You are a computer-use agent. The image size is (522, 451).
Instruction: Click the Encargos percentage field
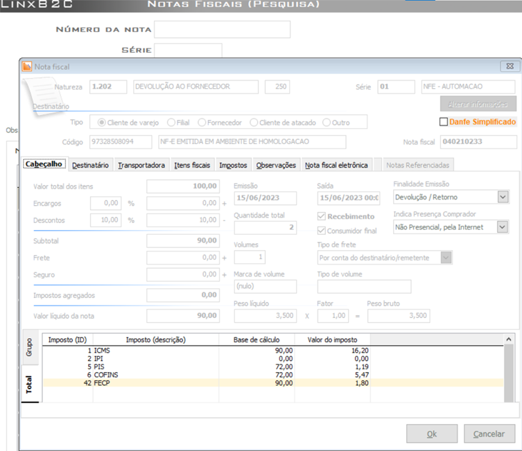pyautogui.click(x=105, y=203)
